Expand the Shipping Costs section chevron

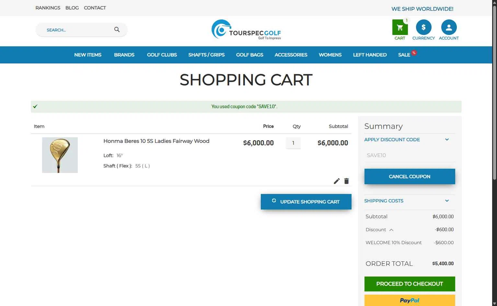pos(447,201)
